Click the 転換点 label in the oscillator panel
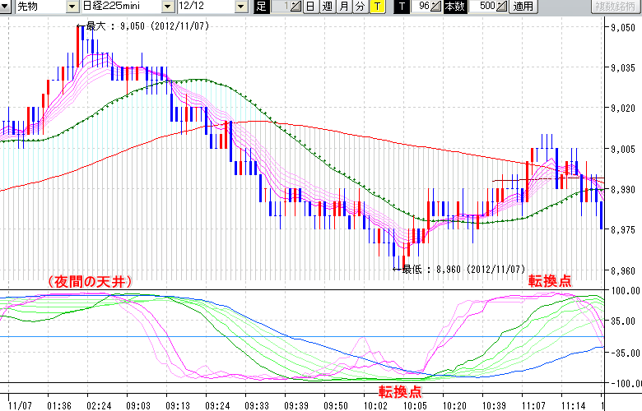This screenshot has width=642, height=411. (x=399, y=390)
